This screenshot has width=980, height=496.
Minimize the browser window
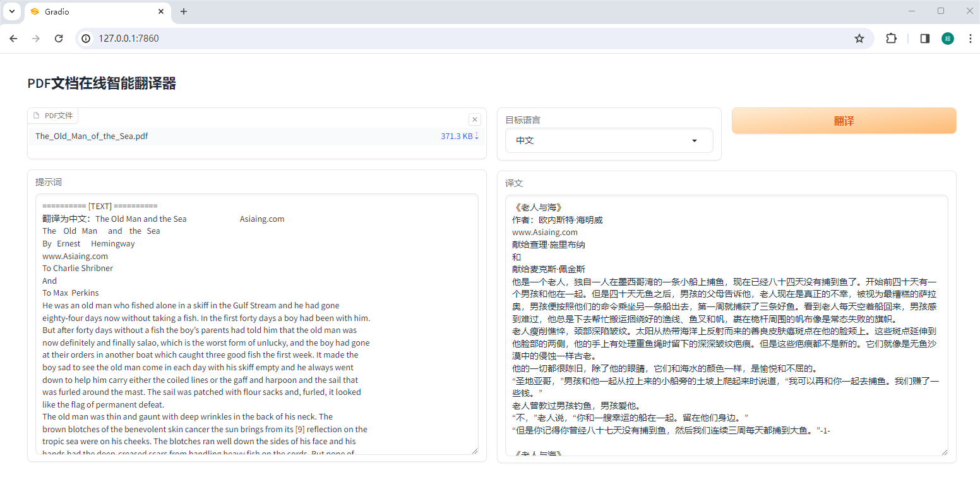[912, 11]
